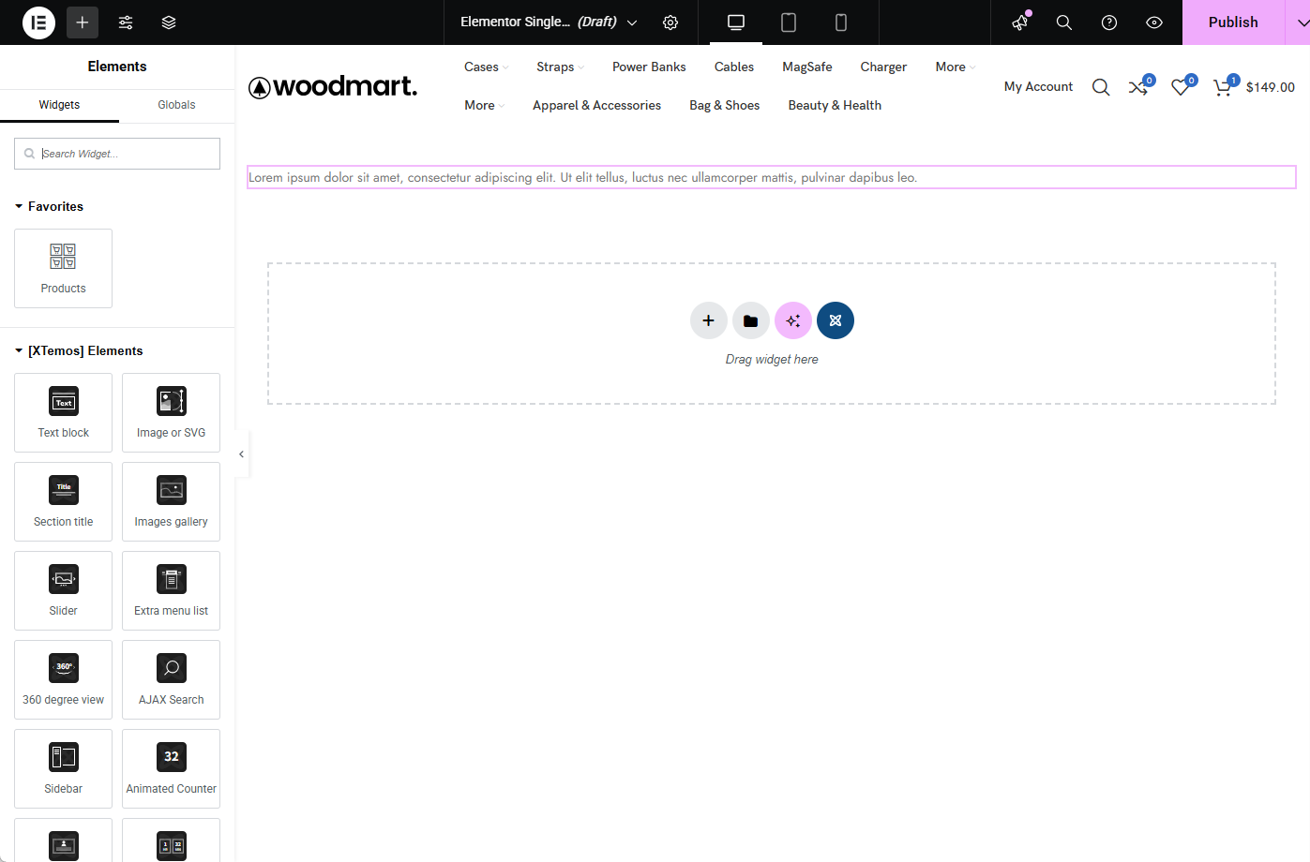Switch to mobile preview mode
The width and height of the screenshot is (1310, 862).
840,22
